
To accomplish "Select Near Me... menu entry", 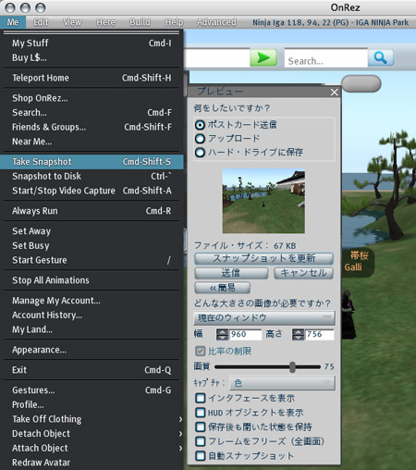I will (x=92, y=142).
